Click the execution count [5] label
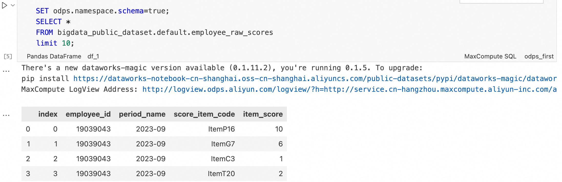This screenshot has height=182, width=562. pyautogui.click(x=8, y=56)
